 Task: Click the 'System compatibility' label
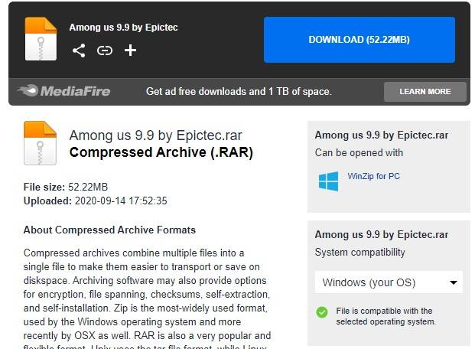tap(360, 253)
